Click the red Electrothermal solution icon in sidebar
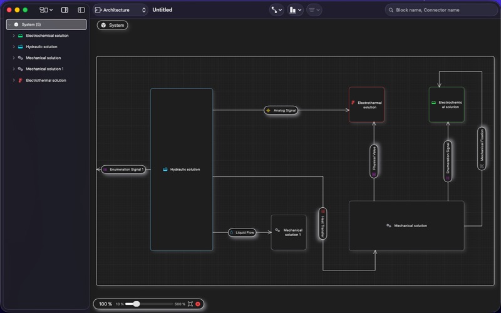Viewport: 501px width, 313px height. tap(20, 80)
